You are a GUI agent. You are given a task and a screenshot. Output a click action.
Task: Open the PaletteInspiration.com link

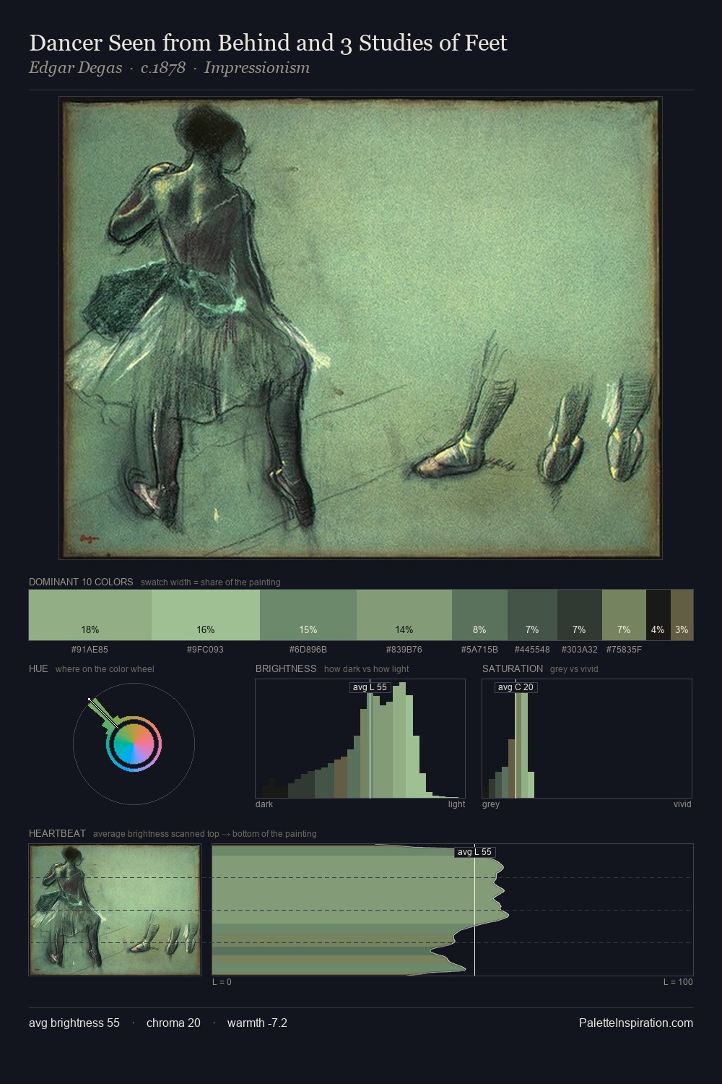(x=636, y=1023)
